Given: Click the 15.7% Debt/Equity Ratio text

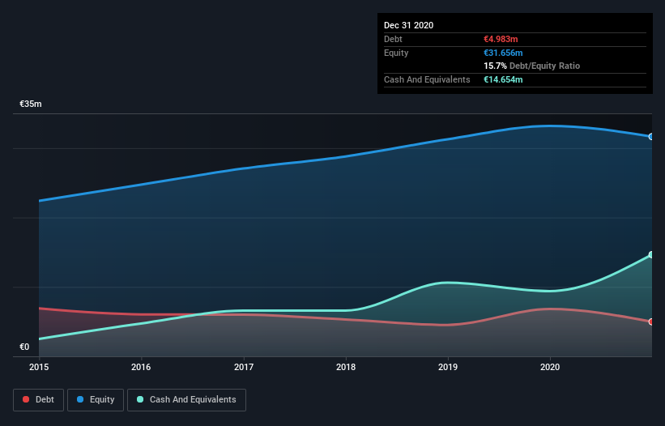Looking at the screenshot, I should 532,66.
